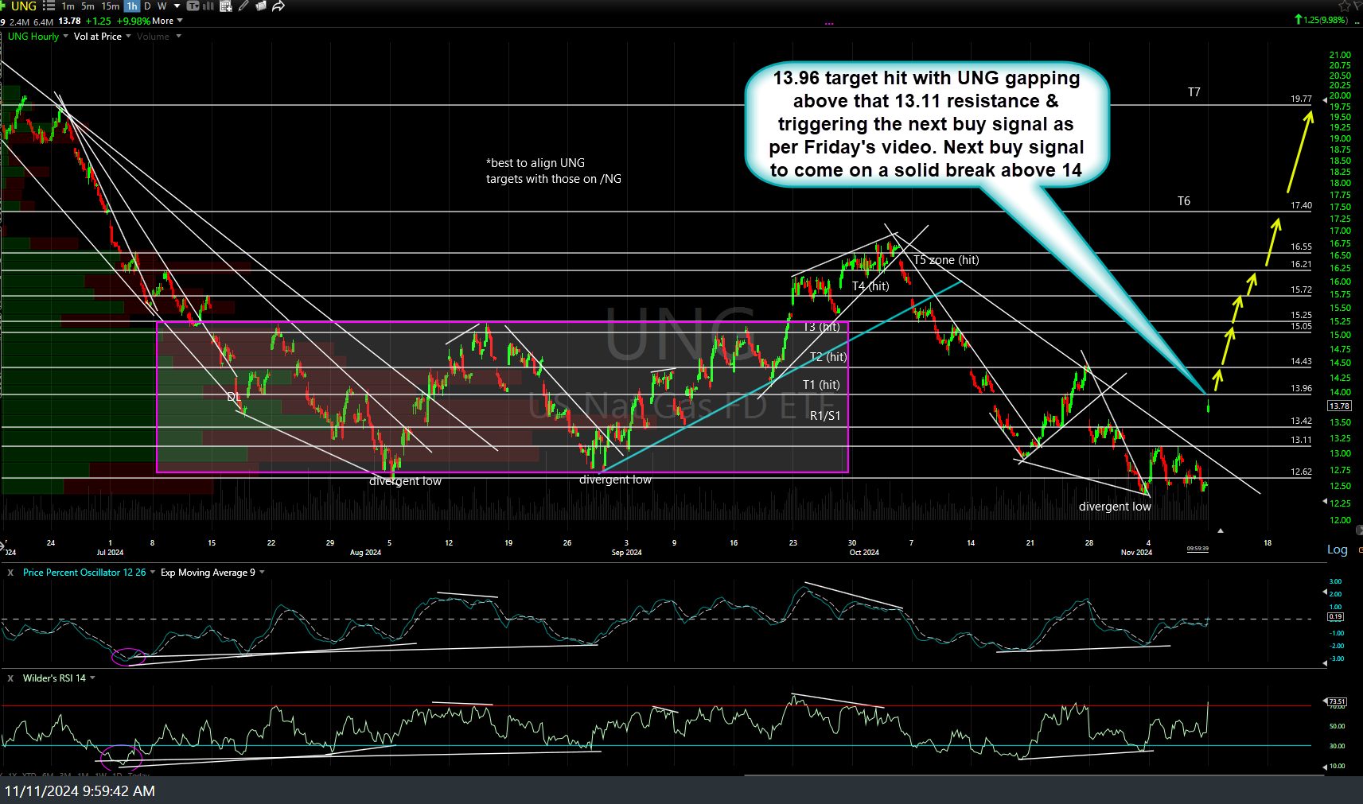Select the pencil drawing tool

pos(243,6)
